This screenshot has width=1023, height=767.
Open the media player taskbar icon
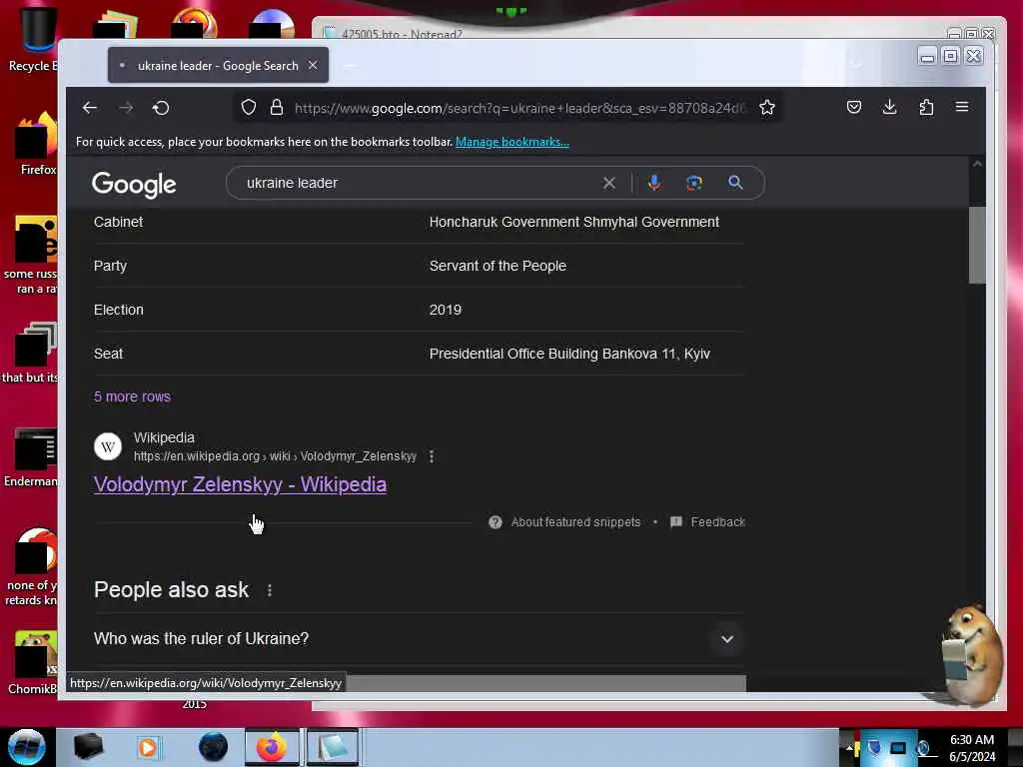148,747
